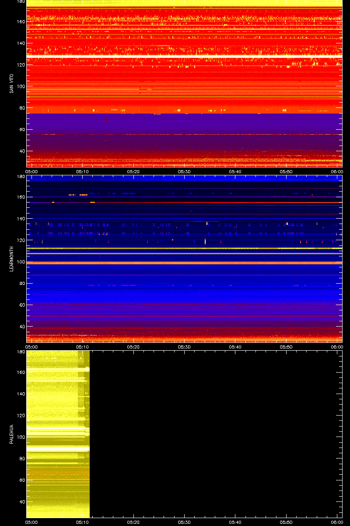Choose the 80 tick label on Palehua axis
The width and height of the screenshot is (350, 526).
click(22, 458)
